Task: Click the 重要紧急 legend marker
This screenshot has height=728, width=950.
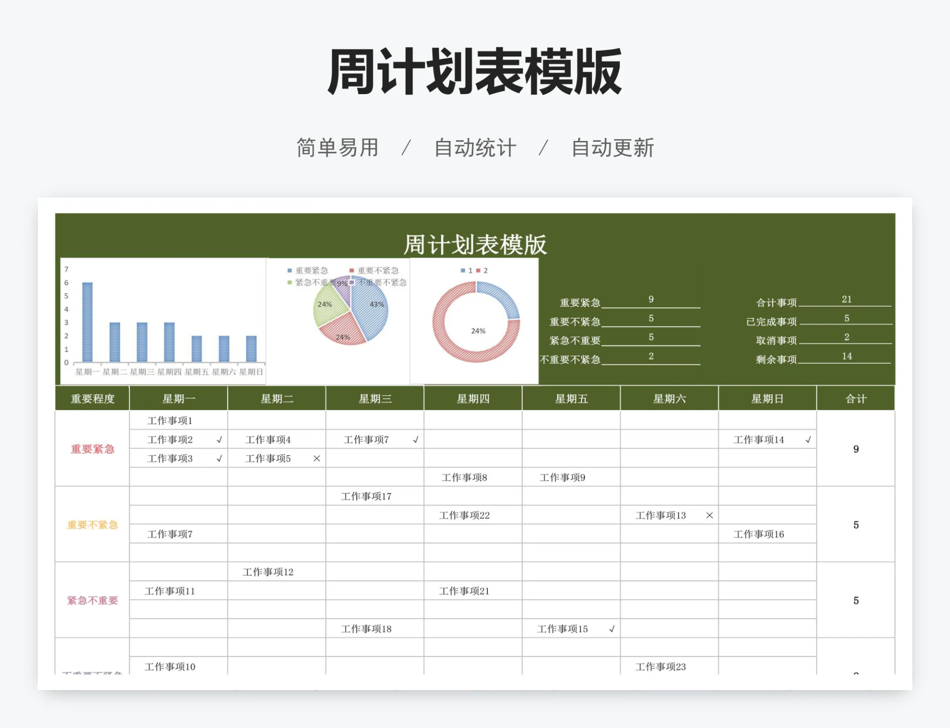Action: tap(289, 270)
